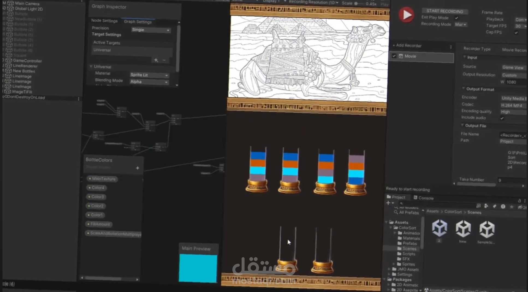The width and height of the screenshot is (528, 292).
Task: Open the Target FPS dropdown
Action: click(x=521, y=26)
